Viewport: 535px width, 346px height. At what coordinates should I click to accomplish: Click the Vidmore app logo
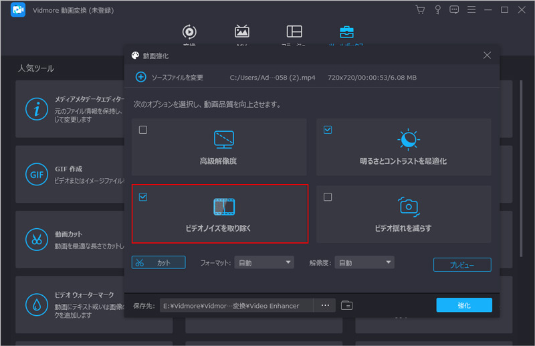click(x=18, y=9)
